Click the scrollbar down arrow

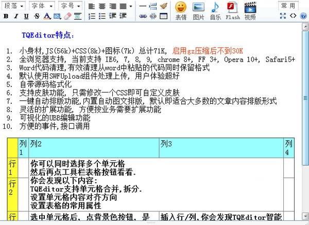point(305,215)
